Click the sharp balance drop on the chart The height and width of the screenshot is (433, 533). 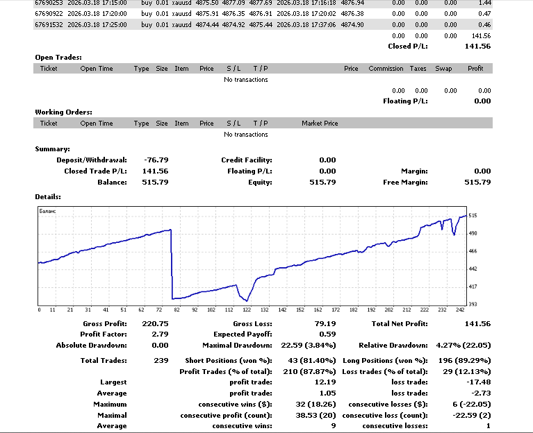171,264
